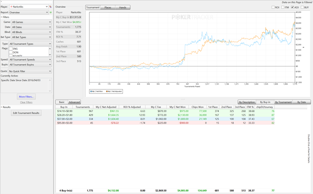Collapse the Results section
Image resolution: width=313 pixels, height=194 pixels.
1,107
